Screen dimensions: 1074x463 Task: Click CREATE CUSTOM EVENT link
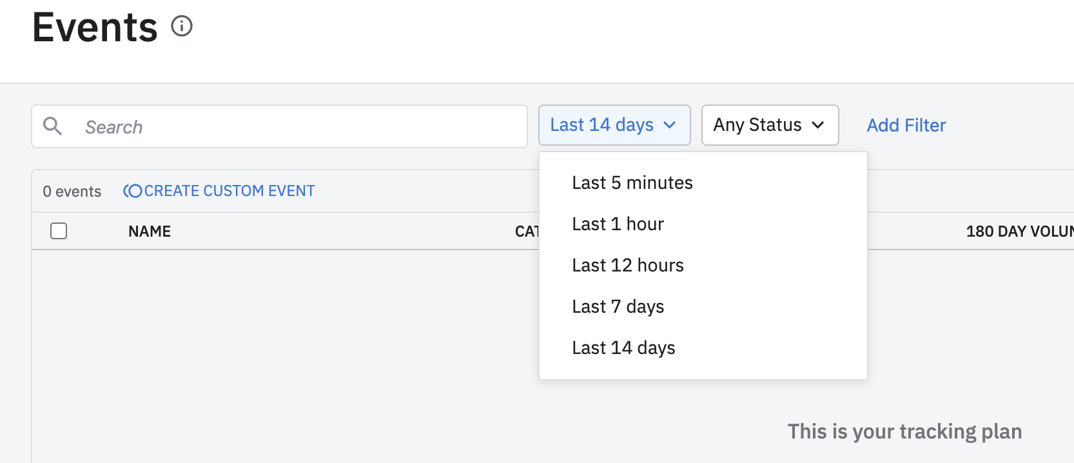pyautogui.click(x=229, y=191)
